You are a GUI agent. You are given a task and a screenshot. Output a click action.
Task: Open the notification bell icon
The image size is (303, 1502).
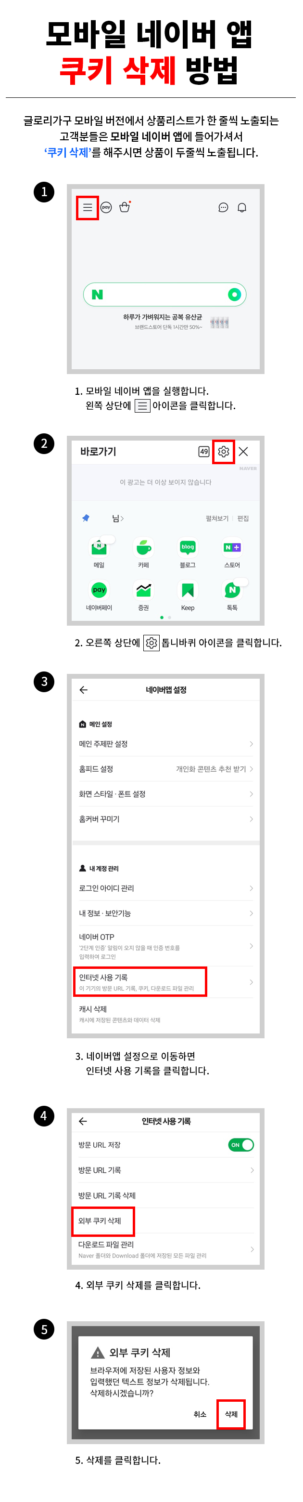point(242,208)
